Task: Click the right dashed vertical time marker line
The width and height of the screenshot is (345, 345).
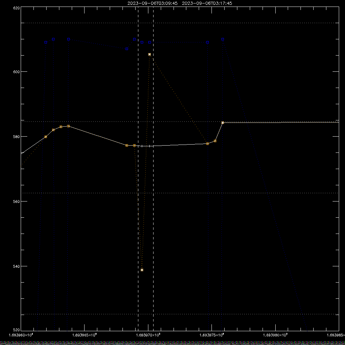Action: (154, 168)
